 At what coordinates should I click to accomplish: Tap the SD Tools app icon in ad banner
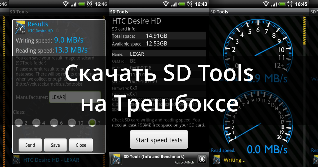pos(116,159)
